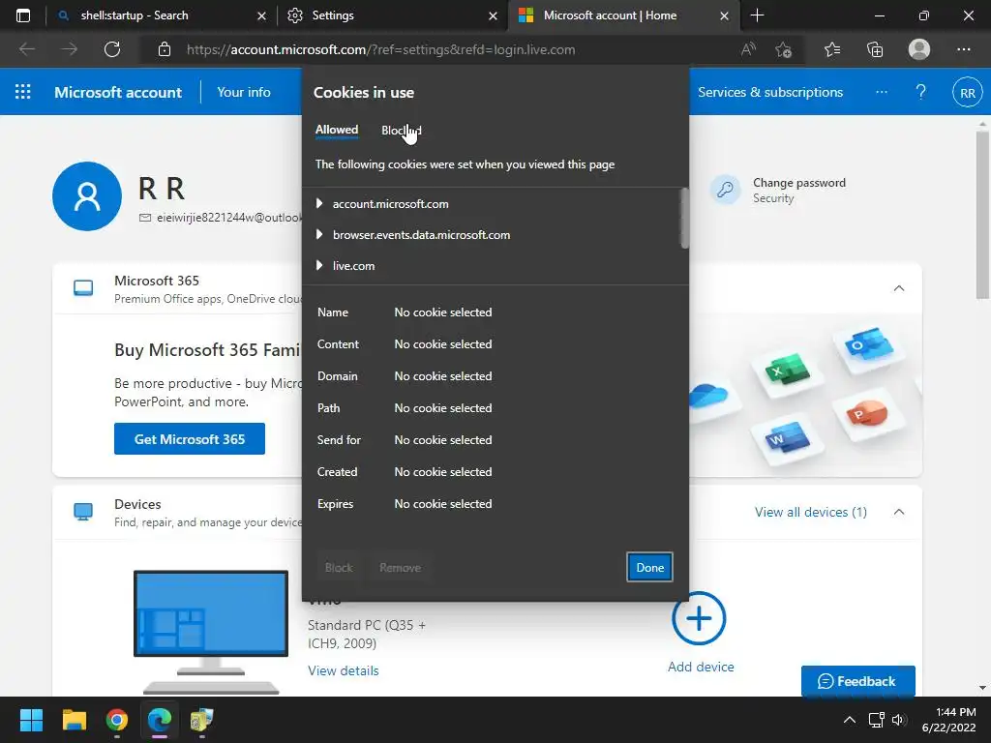Open the Favorites list icon
This screenshot has width=991, height=743.
[832, 49]
